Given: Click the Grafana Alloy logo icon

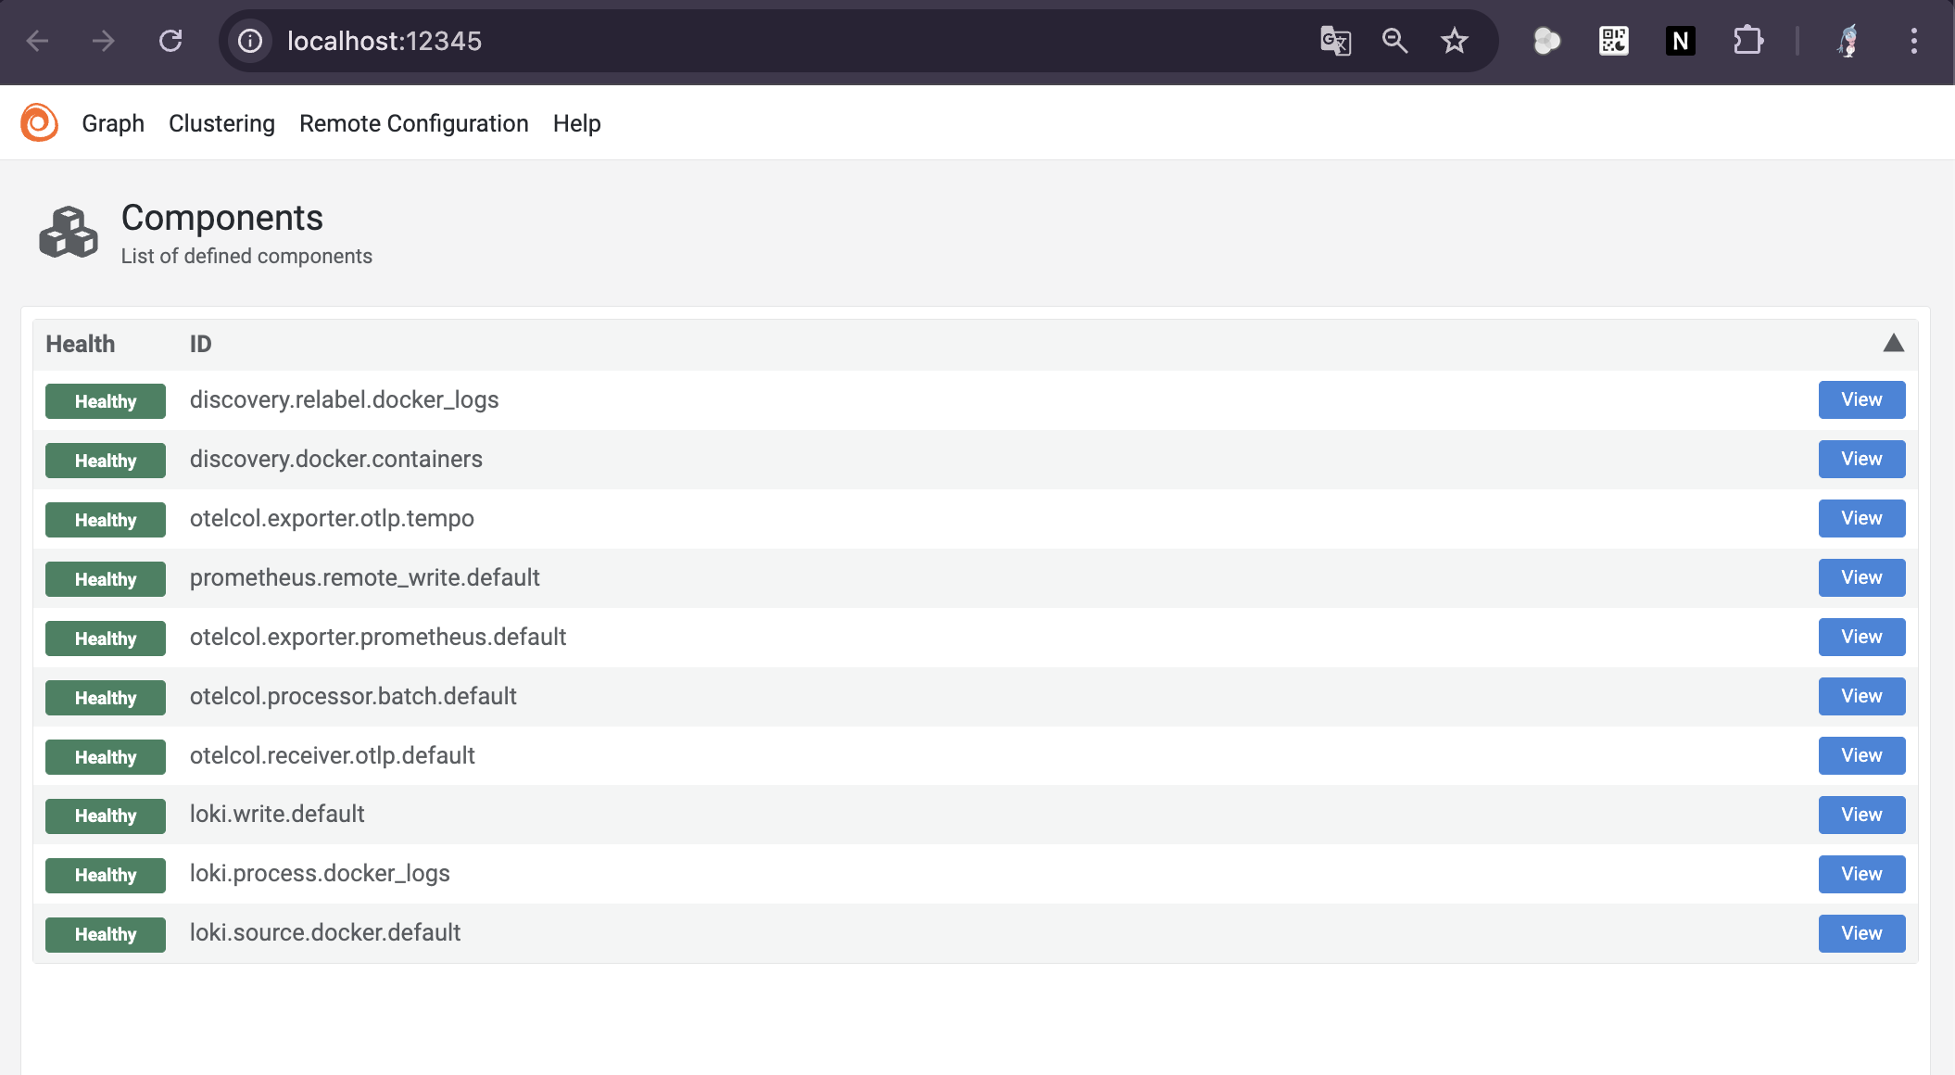Looking at the screenshot, I should 39,123.
